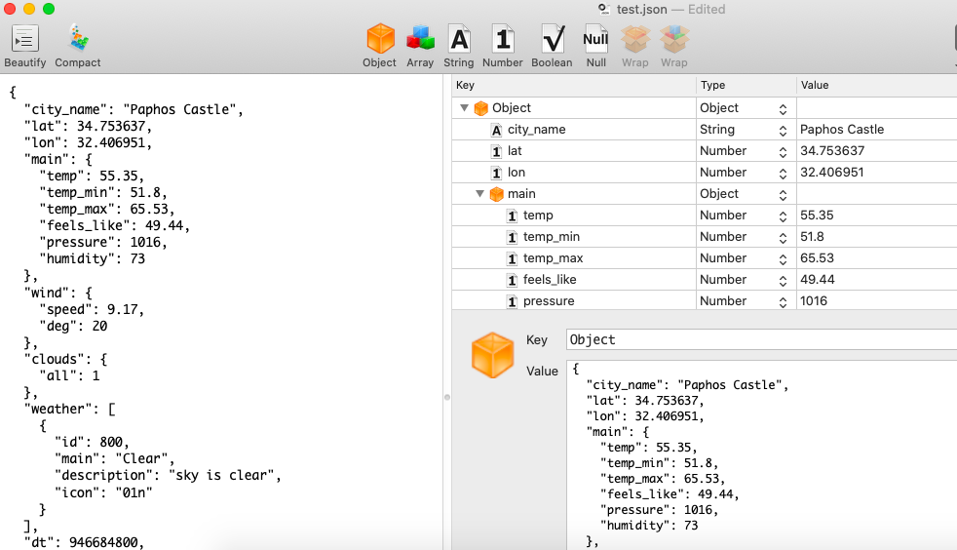
Task: Click the large orange cube in detail pane
Action: coord(492,355)
